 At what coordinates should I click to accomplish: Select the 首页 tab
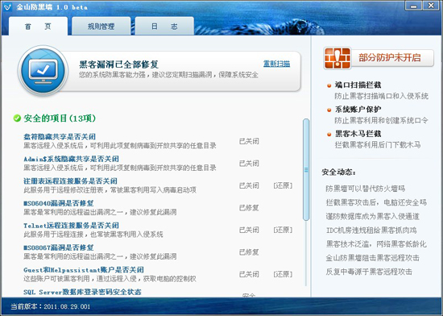coord(38,27)
